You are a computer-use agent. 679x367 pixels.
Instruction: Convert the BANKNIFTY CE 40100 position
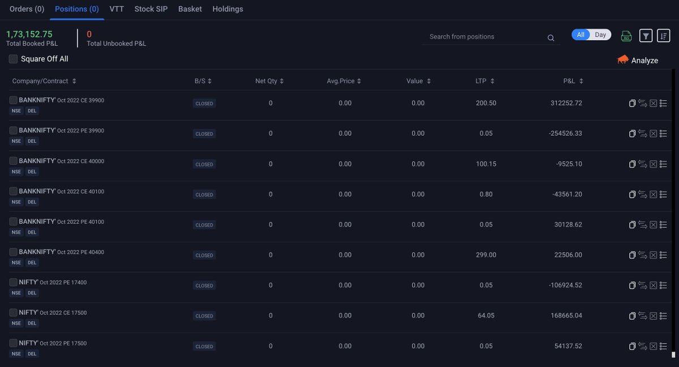(x=643, y=194)
